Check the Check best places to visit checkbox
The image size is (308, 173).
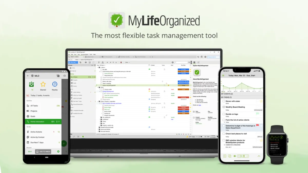click(x=224, y=134)
